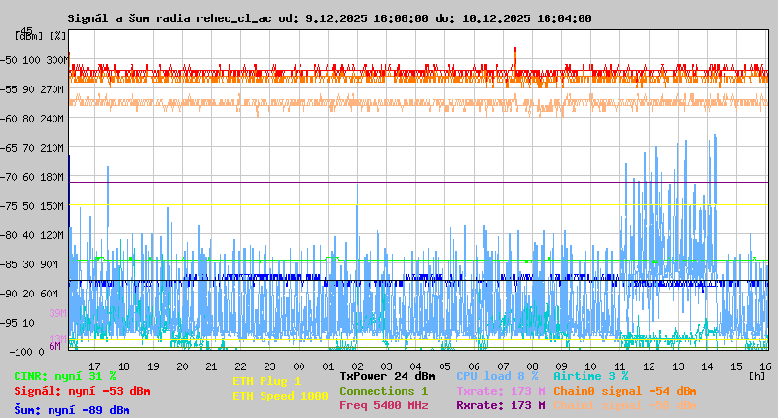778x418 pixels.
Task: Click the Rxrate legend label
Action: [500, 405]
